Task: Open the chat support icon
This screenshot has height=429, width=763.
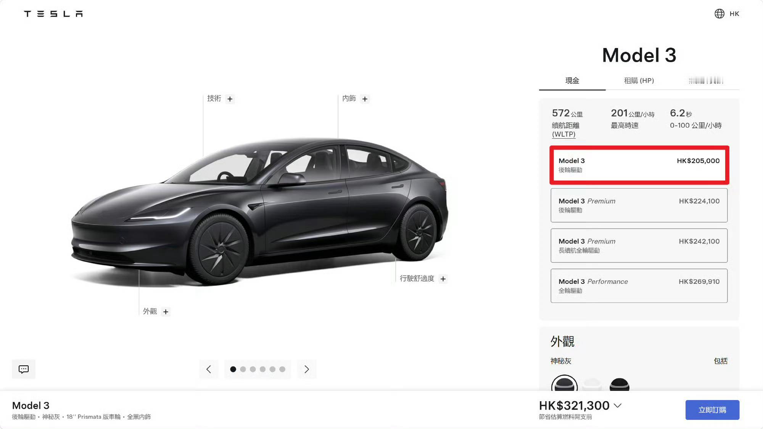Action: point(24,369)
